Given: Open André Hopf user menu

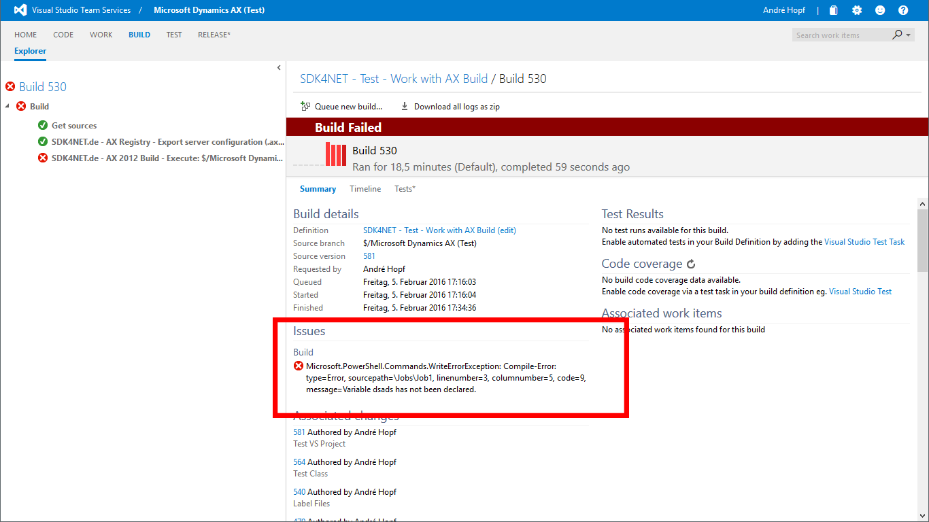Looking at the screenshot, I should (784, 10).
